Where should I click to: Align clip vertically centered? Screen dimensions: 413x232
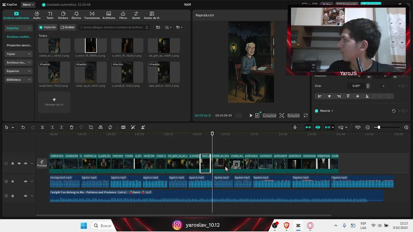click(358, 96)
